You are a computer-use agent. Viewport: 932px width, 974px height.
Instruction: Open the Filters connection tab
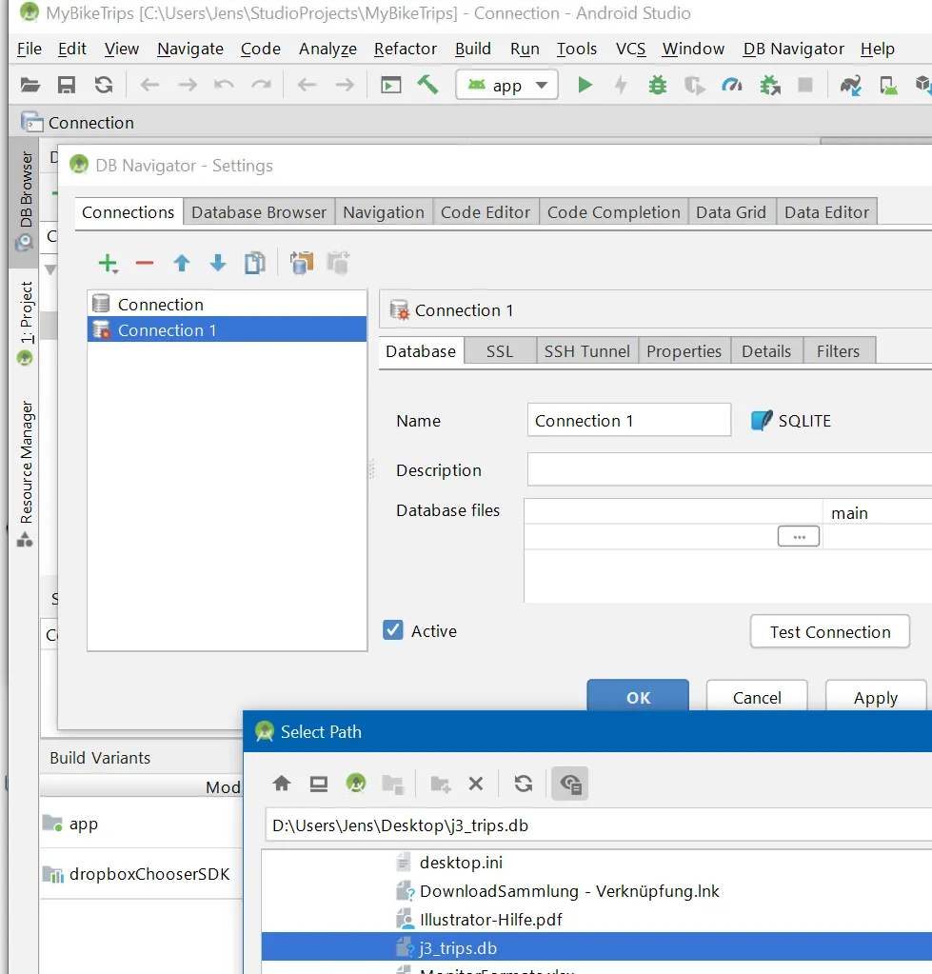[838, 351]
